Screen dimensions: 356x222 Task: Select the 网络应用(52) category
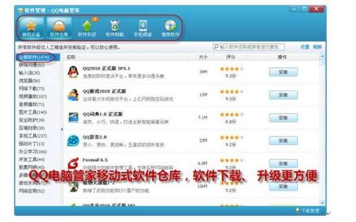coord(31,191)
